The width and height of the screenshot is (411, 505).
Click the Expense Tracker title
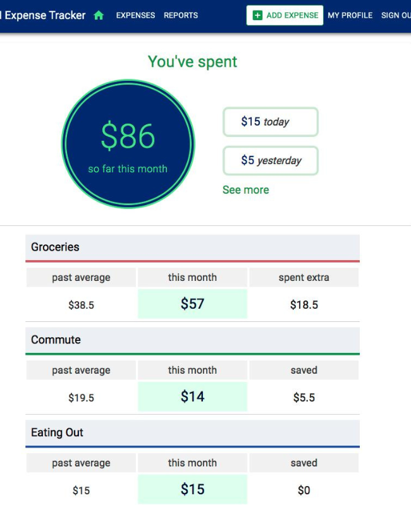[44, 15]
